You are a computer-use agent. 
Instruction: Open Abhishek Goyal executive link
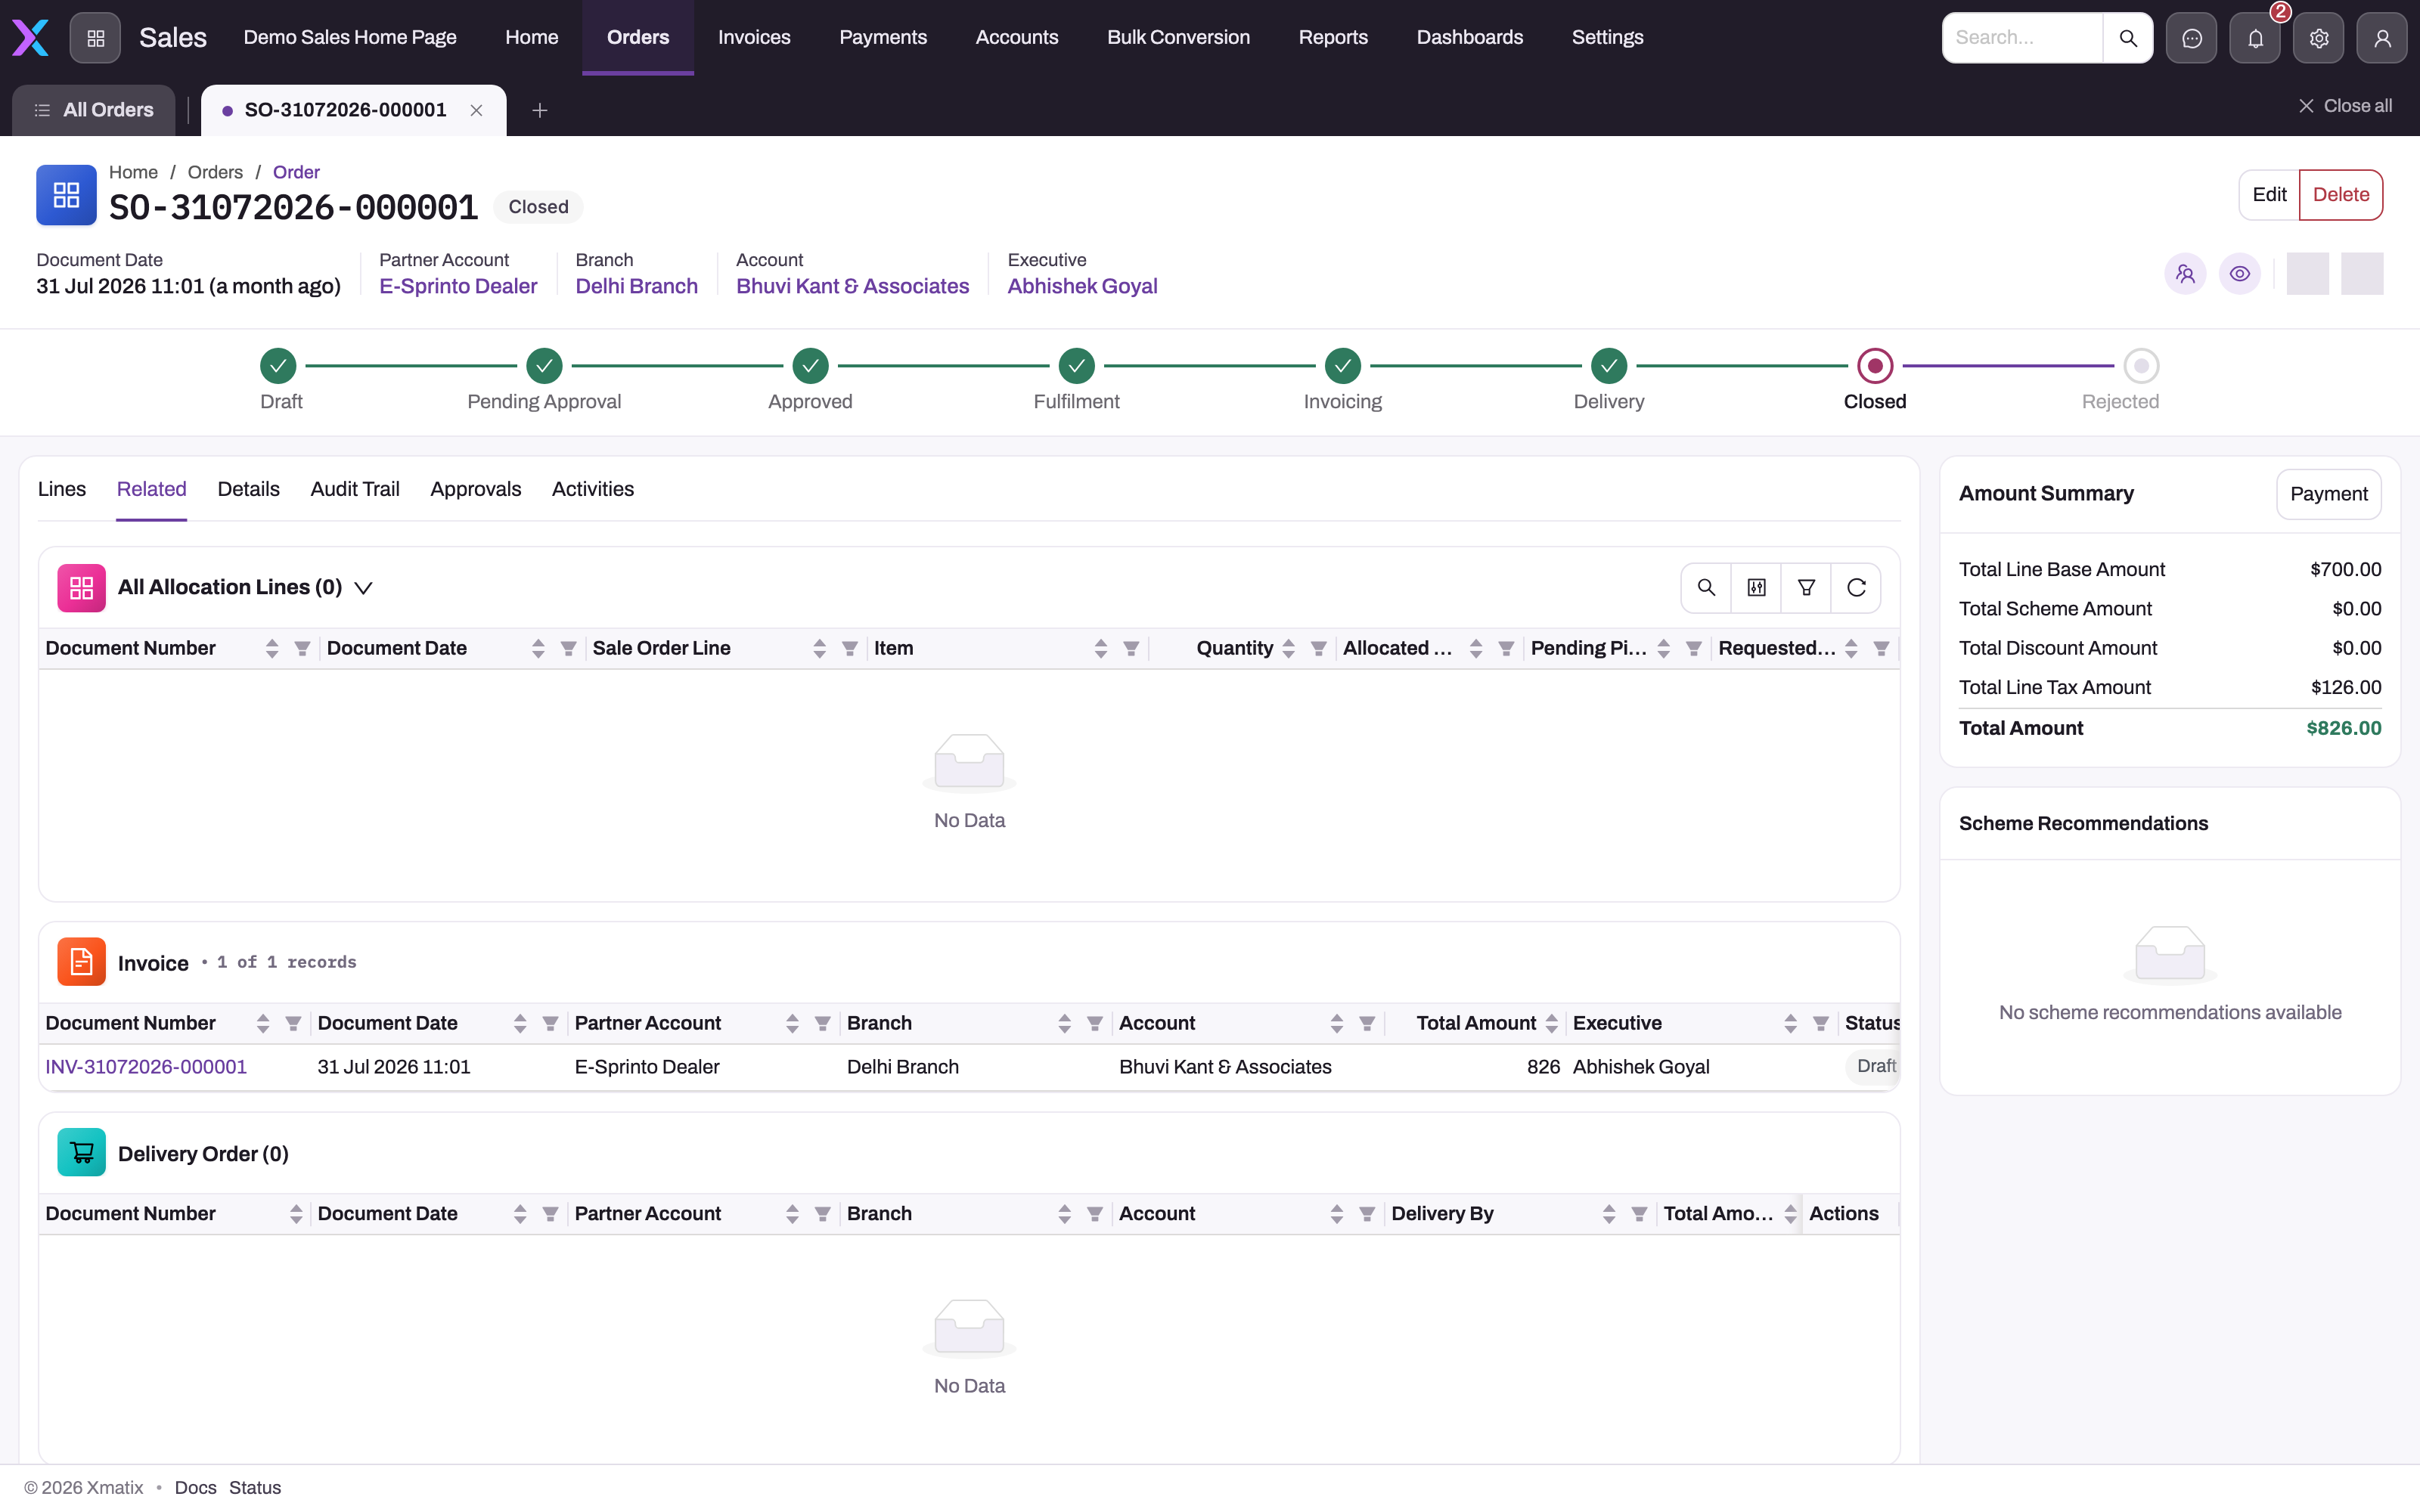pyautogui.click(x=1083, y=286)
